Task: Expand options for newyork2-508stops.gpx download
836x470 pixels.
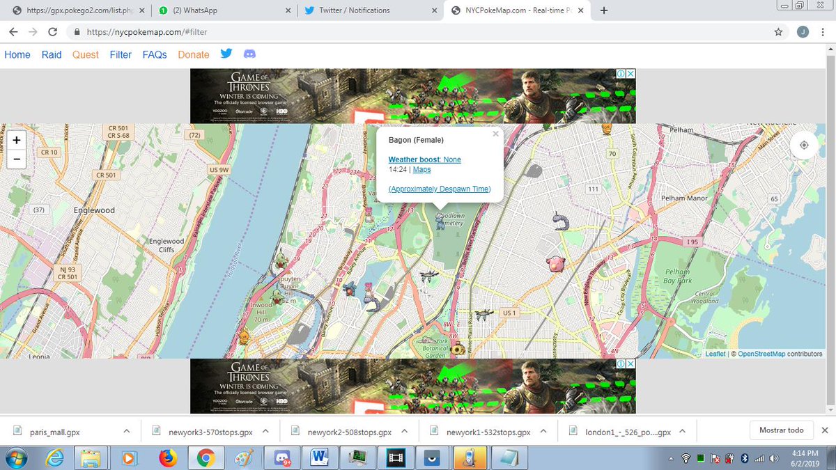Action: [405, 431]
